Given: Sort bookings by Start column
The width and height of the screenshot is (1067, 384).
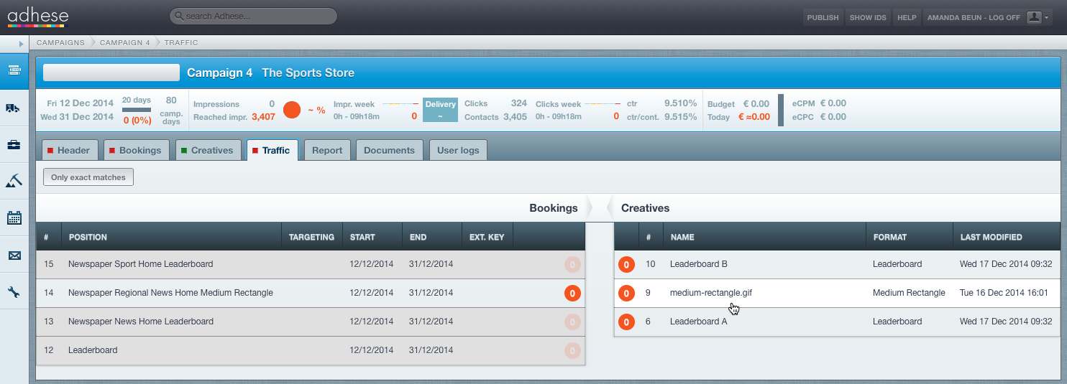Looking at the screenshot, I should click(372, 237).
